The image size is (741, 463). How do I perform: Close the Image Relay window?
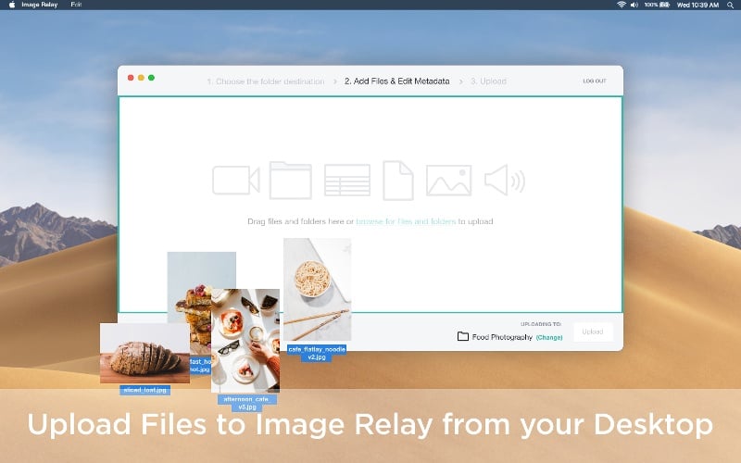pos(131,78)
